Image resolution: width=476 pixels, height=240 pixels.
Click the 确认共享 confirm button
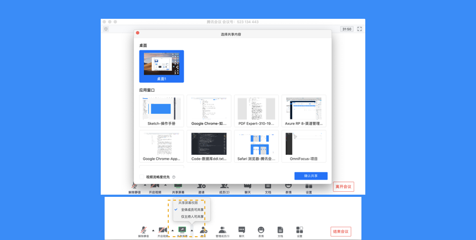pyautogui.click(x=311, y=176)
